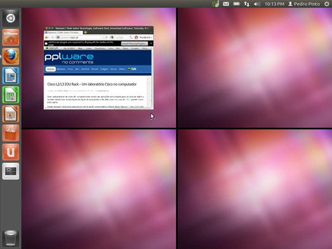Open LibreOffice Calc from the launcher
Screen dimensions: 332x249
pyautogui.click(x=11, y=94)
